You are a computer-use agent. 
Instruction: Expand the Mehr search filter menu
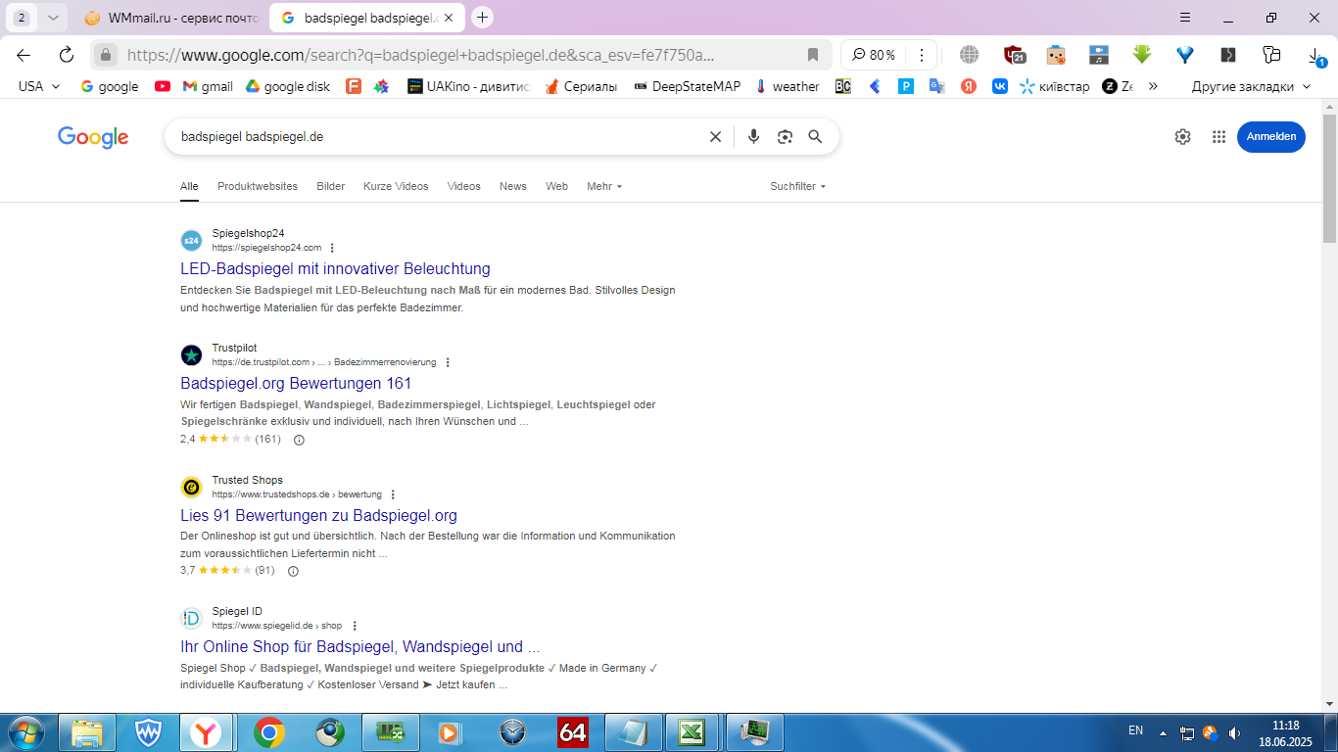(x=604, y=186)
